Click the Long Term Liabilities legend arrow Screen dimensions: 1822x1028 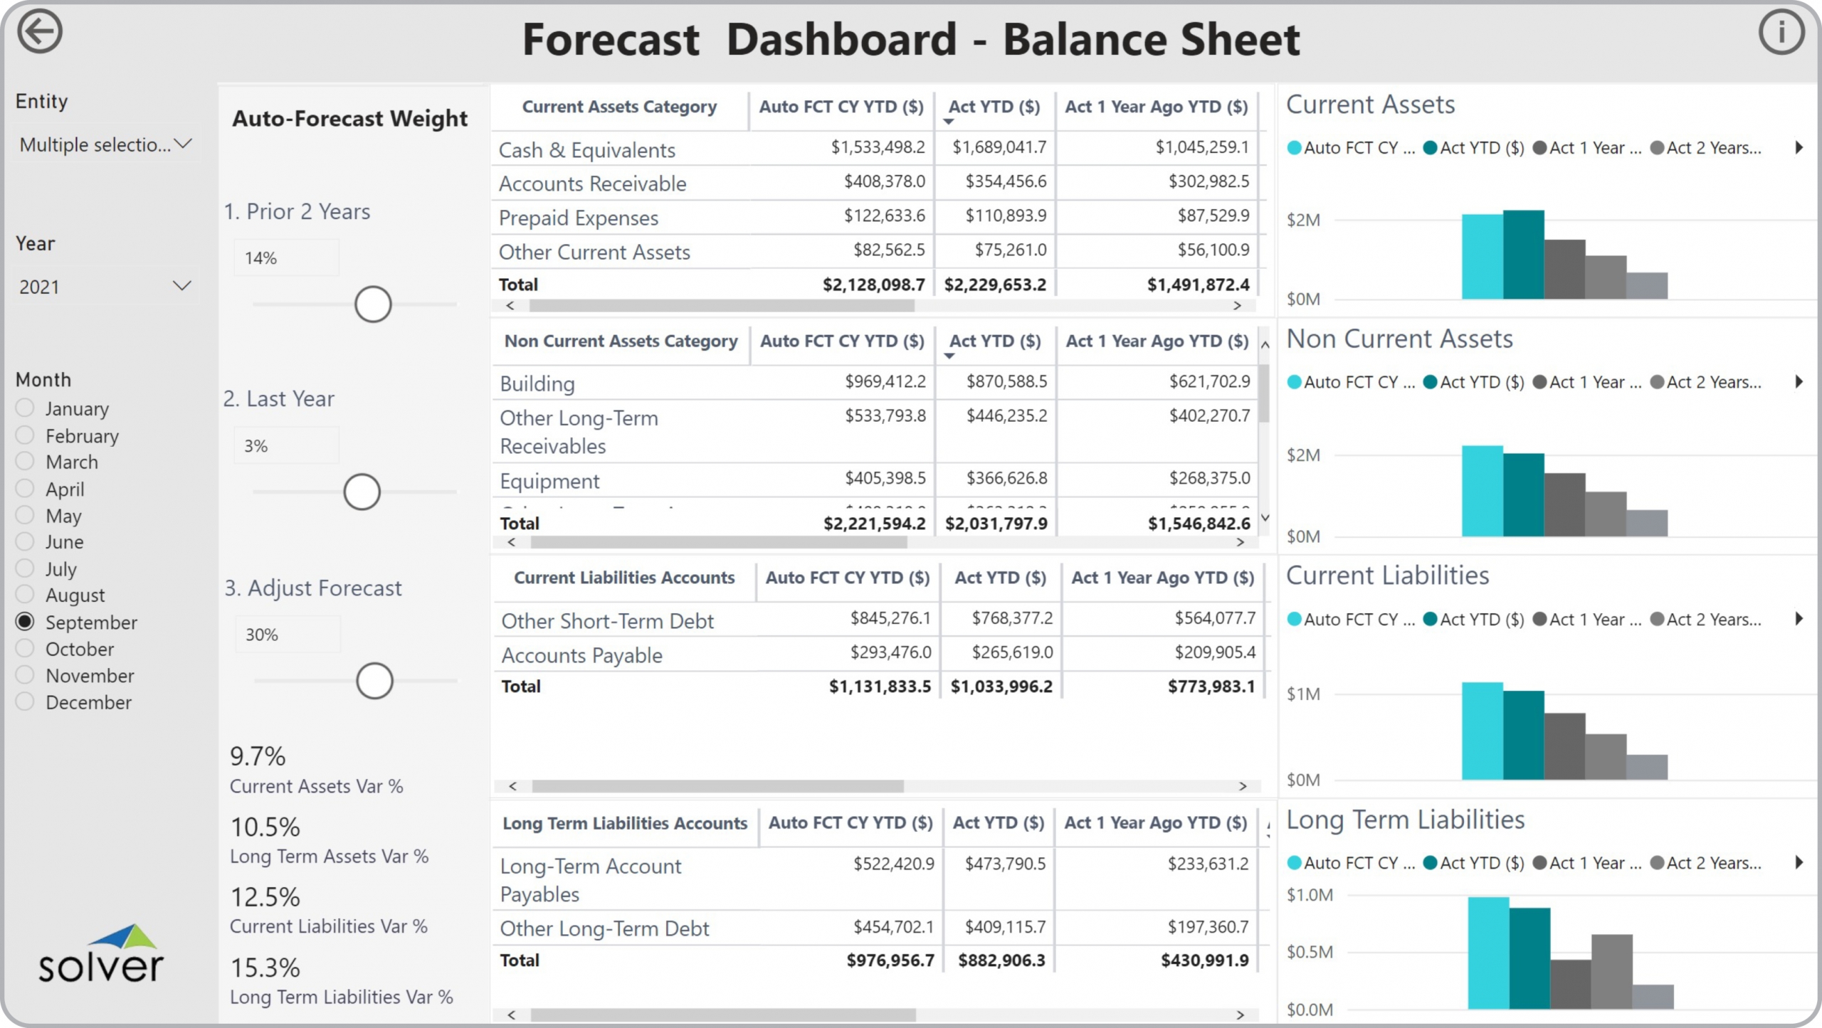pyautogui.click(x=1799, y=863)
